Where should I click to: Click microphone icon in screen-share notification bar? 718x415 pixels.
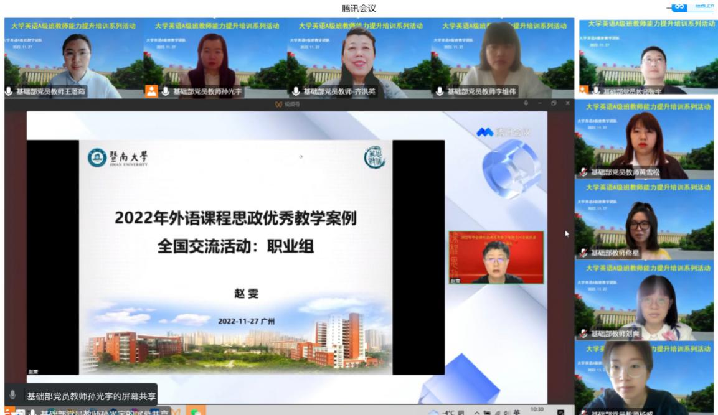pos(13,395)
